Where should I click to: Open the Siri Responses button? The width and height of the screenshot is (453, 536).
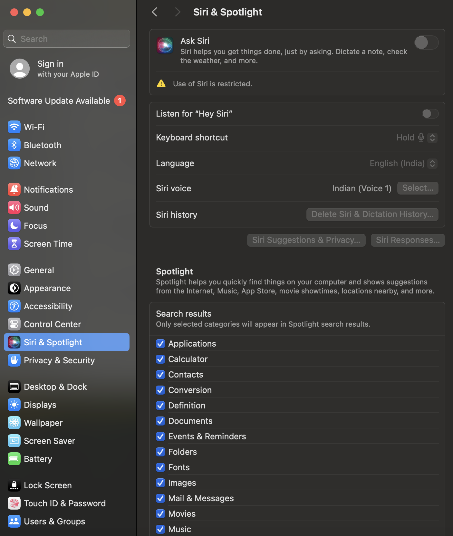point(408,240)
